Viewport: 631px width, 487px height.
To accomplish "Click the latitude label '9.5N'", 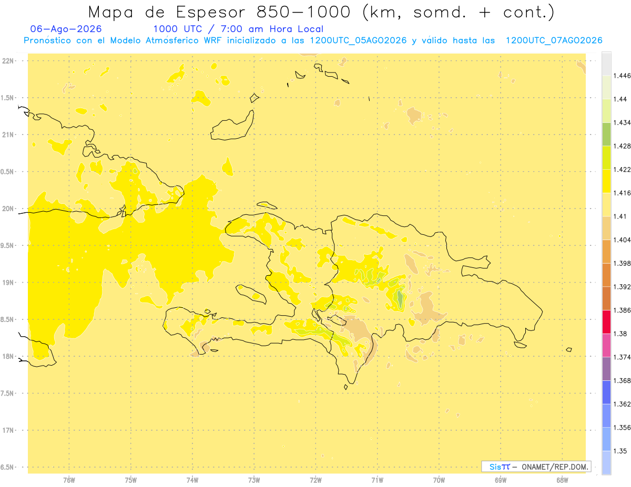I will pyautogui.click(x=7, y=245).
